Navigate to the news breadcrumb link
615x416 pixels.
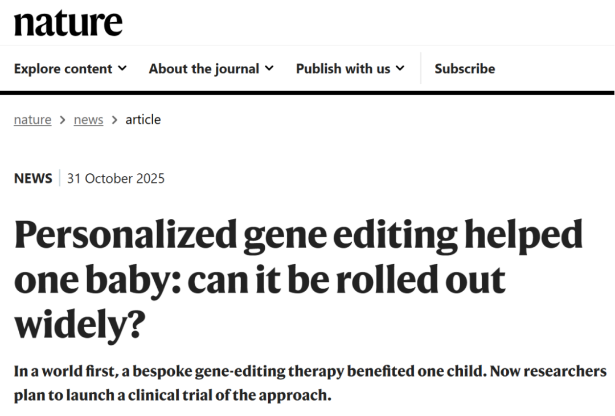tap(88, 120)
